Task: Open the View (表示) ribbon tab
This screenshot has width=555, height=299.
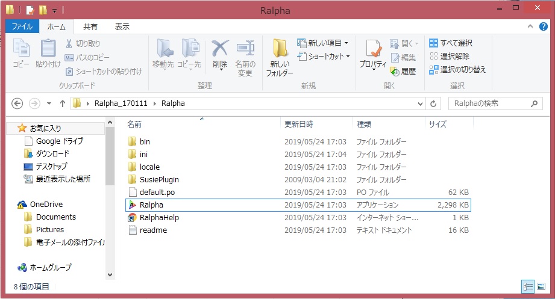Action: coord(122,26)
